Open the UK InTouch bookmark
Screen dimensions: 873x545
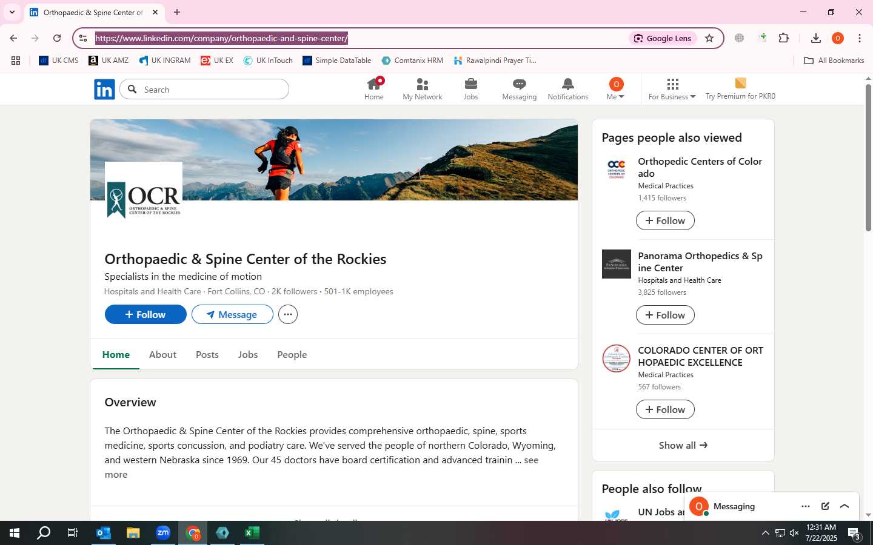point(268,61)
